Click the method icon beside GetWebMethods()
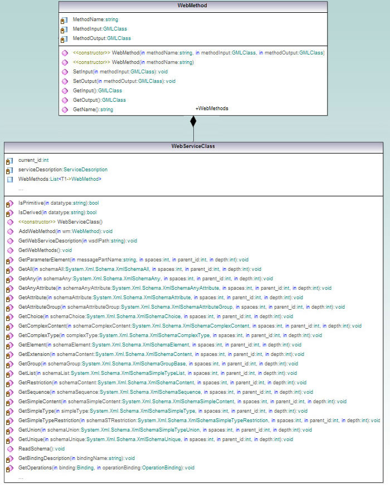The height and width of the screenshot is (485, 390). tap(10, 250)
